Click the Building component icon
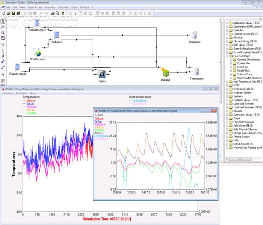This screenshot has height=225, width=263. point(166,73)
